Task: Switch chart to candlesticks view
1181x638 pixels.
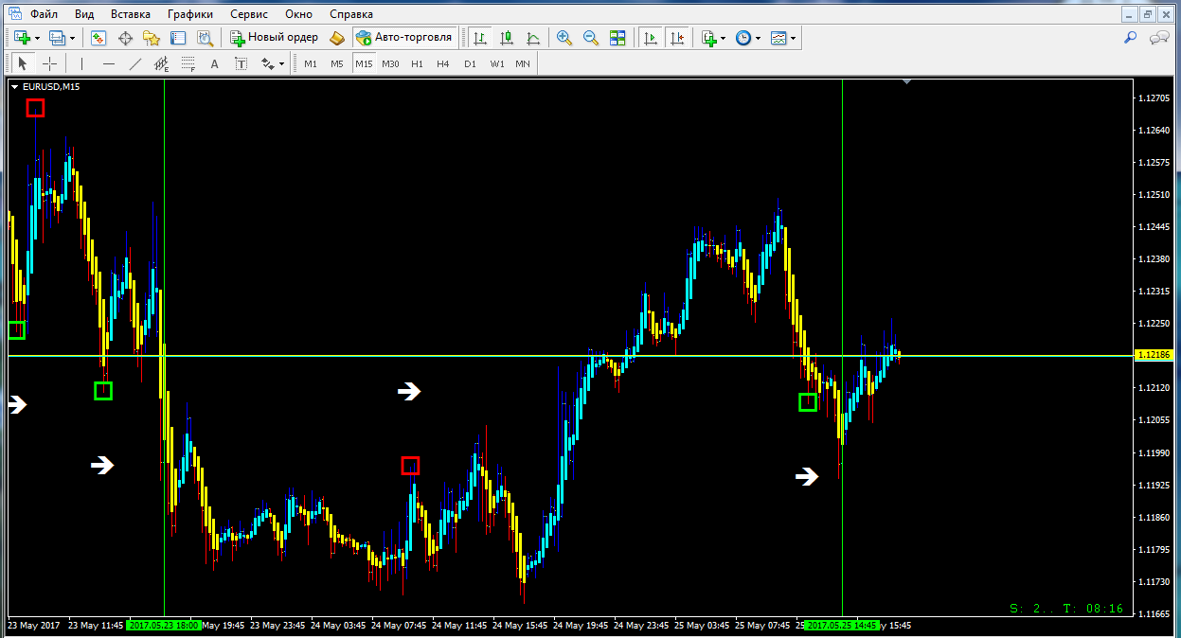Action: coord(507,38)
